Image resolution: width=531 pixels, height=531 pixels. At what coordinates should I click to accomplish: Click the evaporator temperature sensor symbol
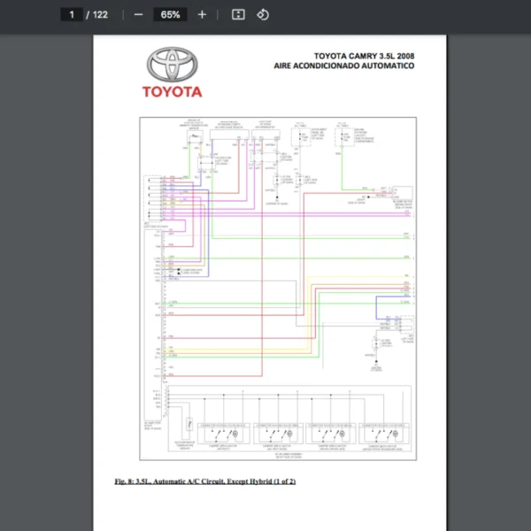point(189,424)
